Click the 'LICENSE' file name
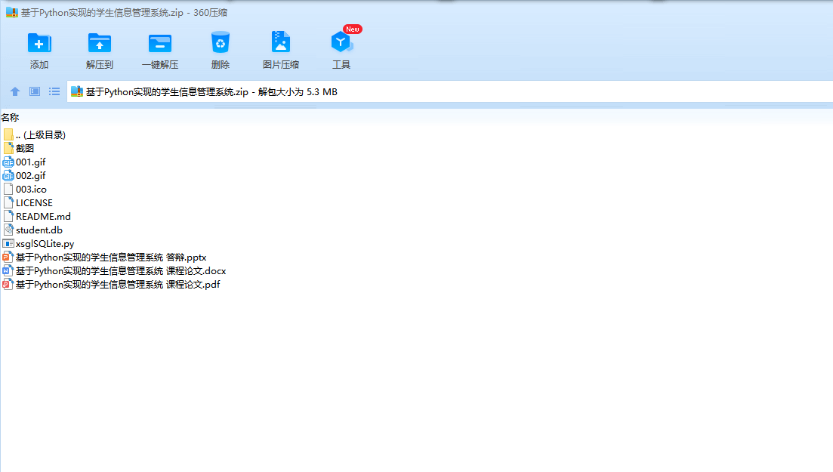This screenshot has width=833, height=472. 35,202
